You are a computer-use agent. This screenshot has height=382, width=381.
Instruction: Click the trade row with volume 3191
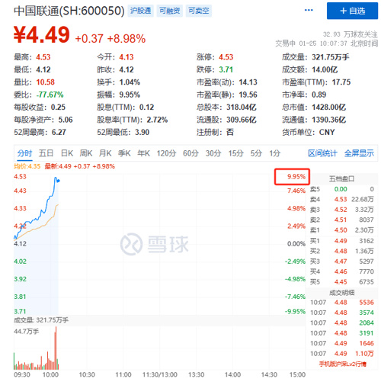342,333
